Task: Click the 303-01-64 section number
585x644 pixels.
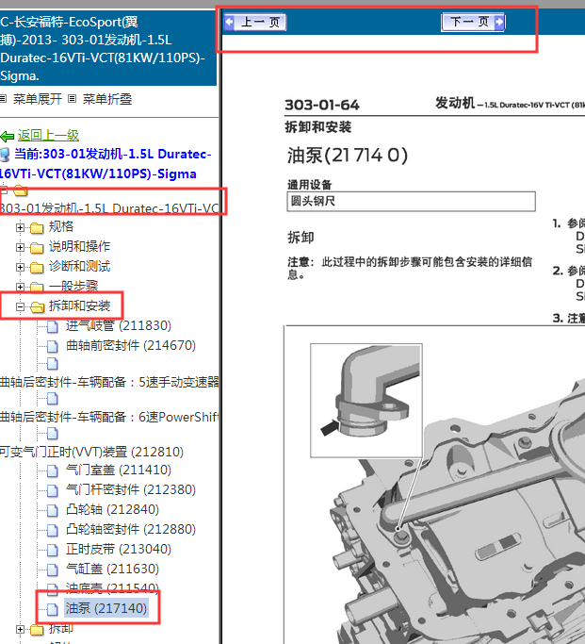Action: 322,106
